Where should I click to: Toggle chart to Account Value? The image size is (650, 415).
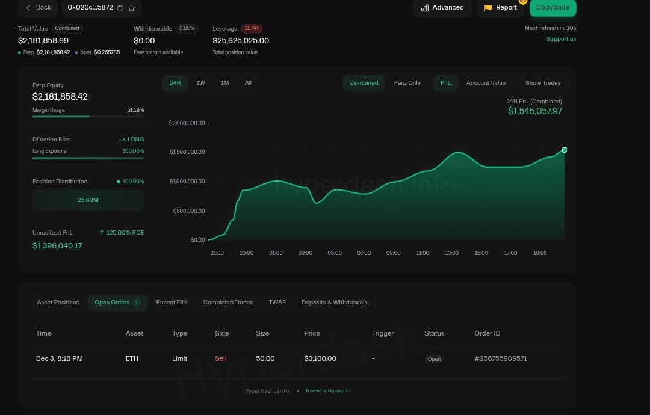click(486, 83)
